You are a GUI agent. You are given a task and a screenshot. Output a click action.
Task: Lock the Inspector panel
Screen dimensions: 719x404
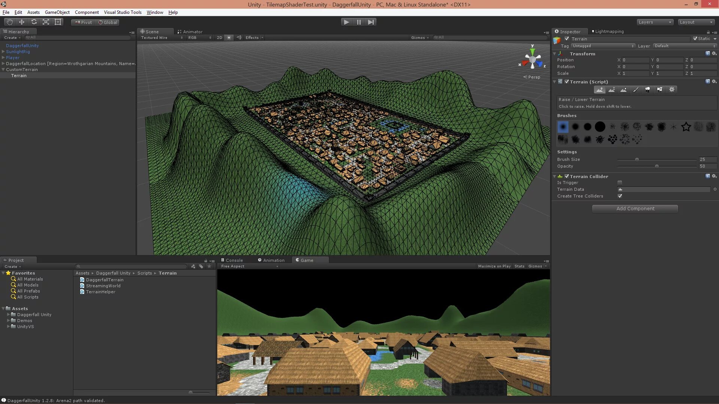point(708,32)
